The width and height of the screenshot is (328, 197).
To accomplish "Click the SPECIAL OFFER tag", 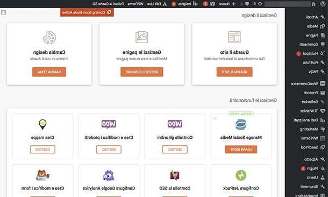I will pyautogui.click(x=241, y=114).
